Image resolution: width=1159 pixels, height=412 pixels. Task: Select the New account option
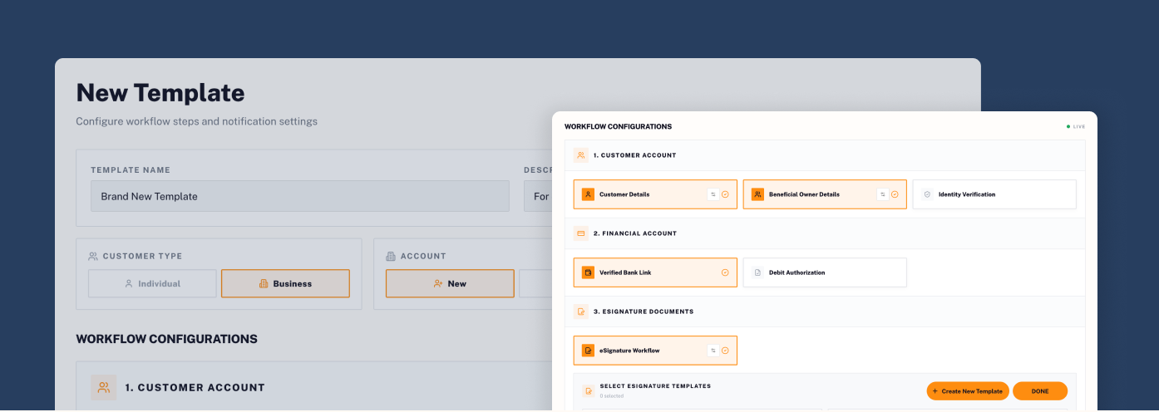450,283
